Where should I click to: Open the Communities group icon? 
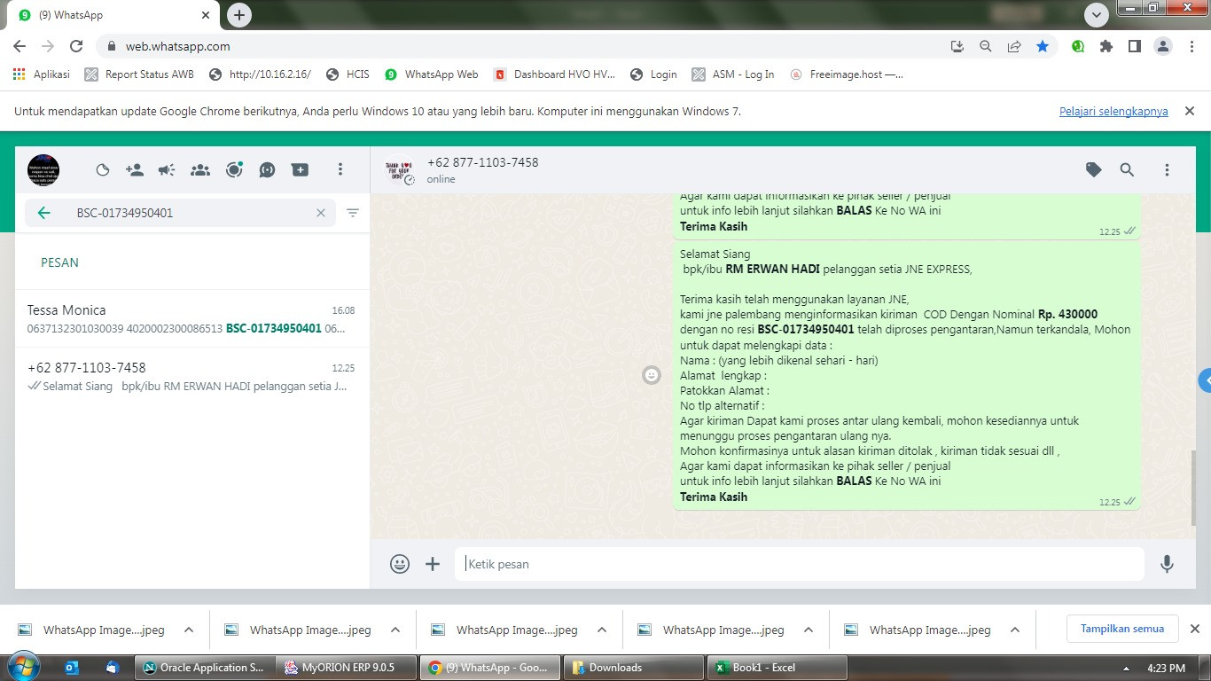pos(200,170)
